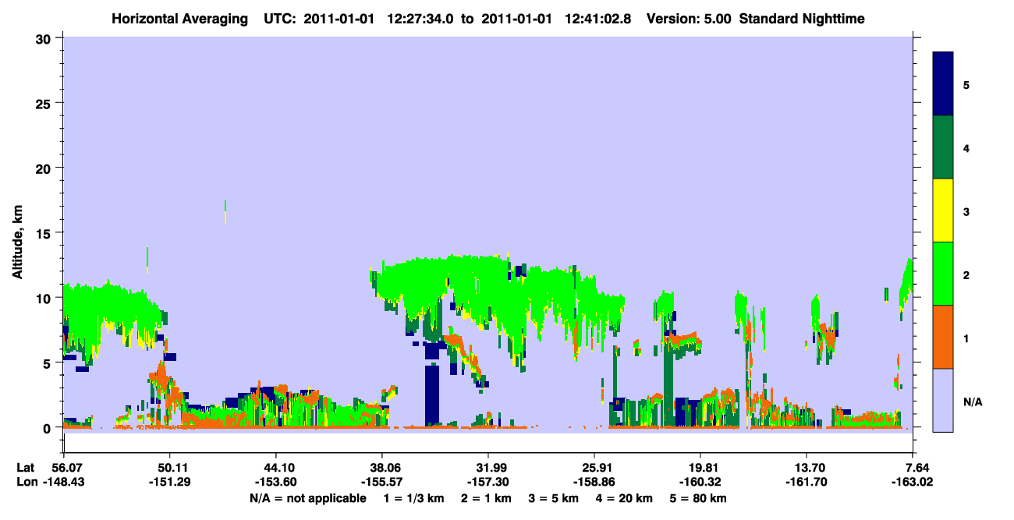Screen dimensions: 1014x520
Task: Click the longitude value -155.57
Action: coord(382,482)
